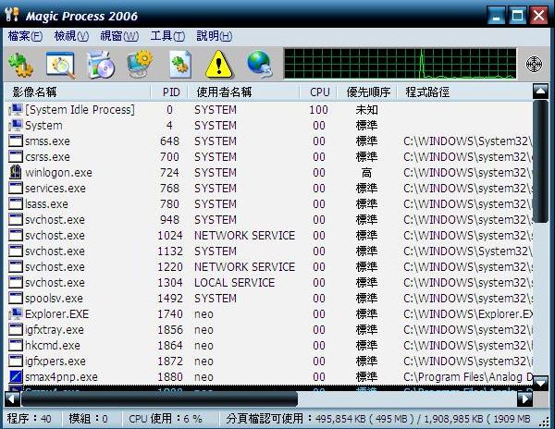Click the 高 priority cell of winlogon.exe
This screenshot has width=555, height=429.
pos(366,173)
